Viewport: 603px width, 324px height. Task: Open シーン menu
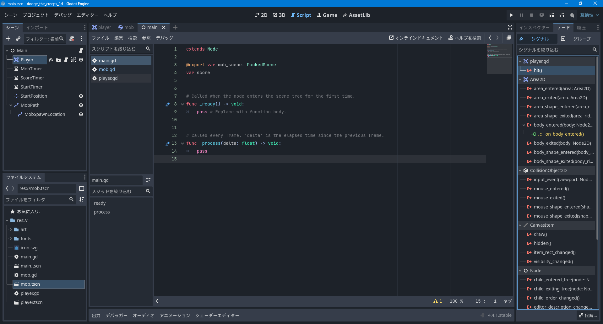click(x=11, y=15)
